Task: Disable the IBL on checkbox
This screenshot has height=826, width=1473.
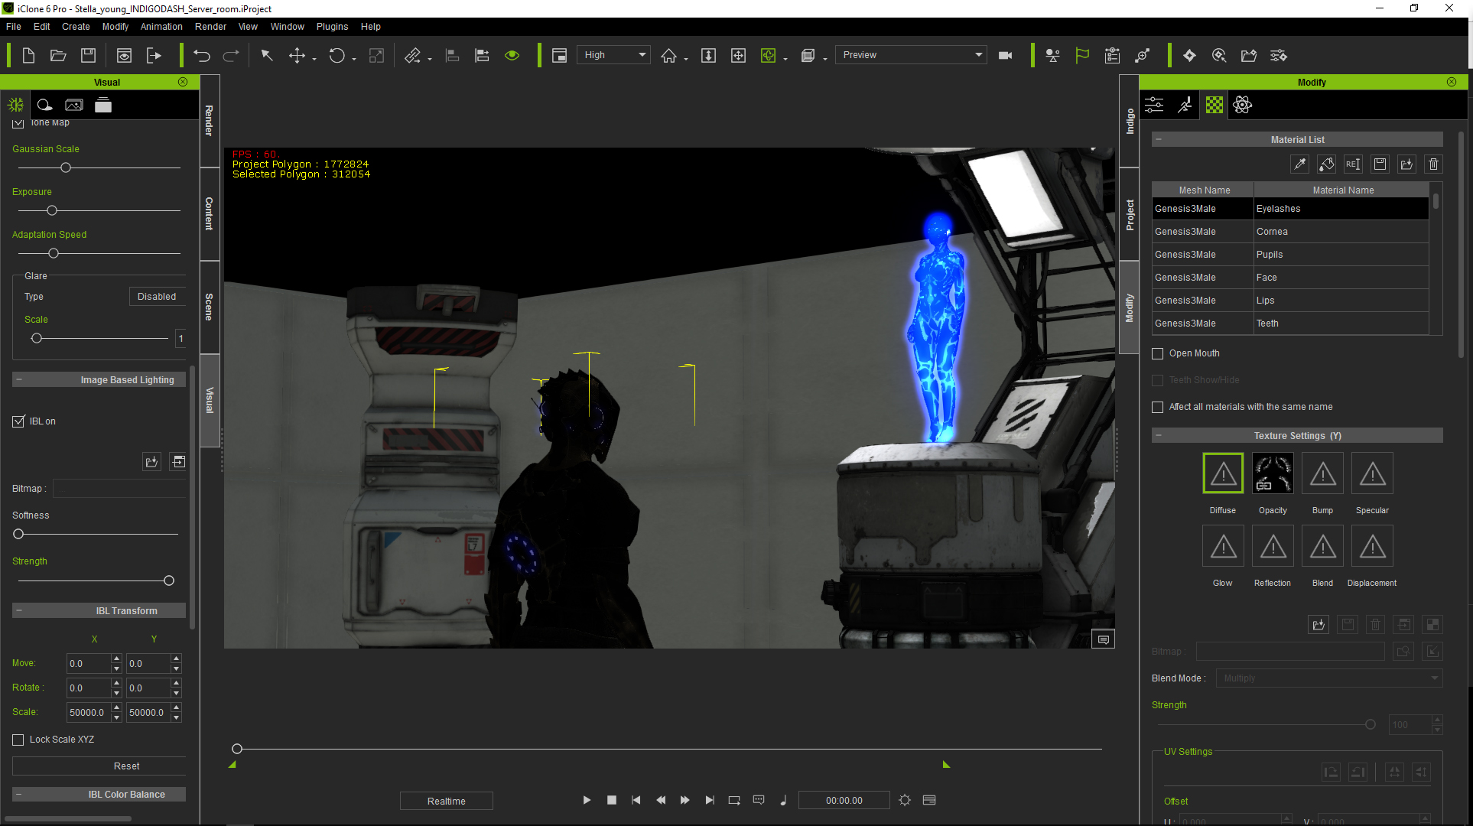Action: click(19, 421)
